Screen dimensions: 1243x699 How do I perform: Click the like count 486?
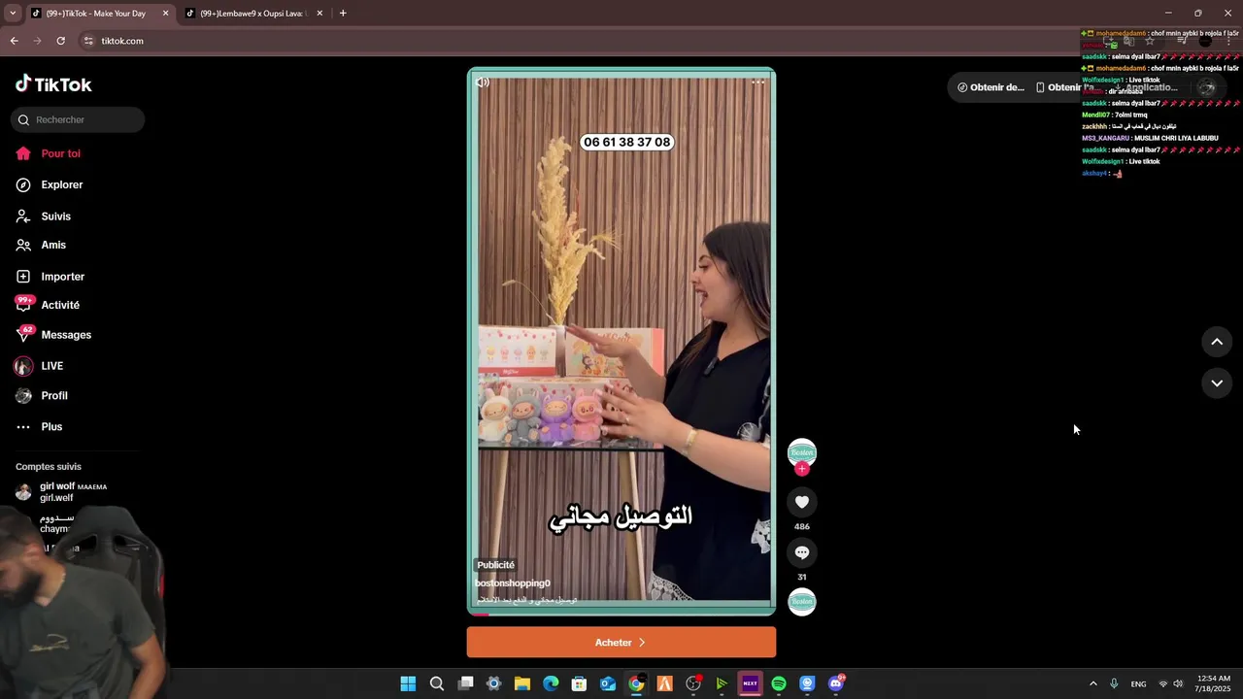click(802, 526)
